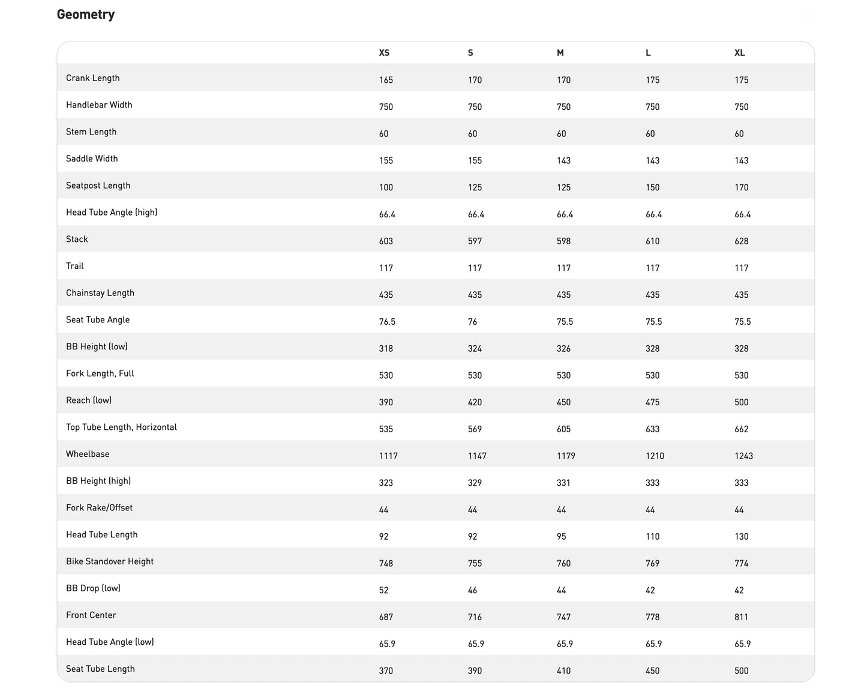Image resolution: width=867 pixels, height=694 pixels.
Task: Select the XL size column header
Action: coord(740,53)
